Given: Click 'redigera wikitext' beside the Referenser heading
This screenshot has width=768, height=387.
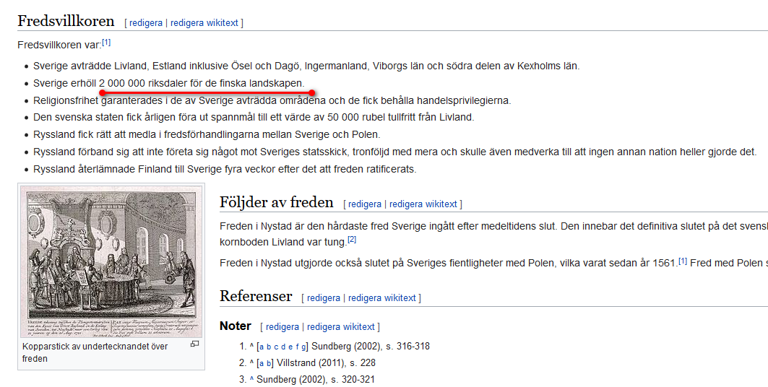Looking at the screenshot, I should [382, 297].
